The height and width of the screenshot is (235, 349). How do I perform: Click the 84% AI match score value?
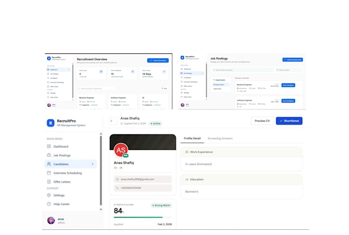(119, 211)
